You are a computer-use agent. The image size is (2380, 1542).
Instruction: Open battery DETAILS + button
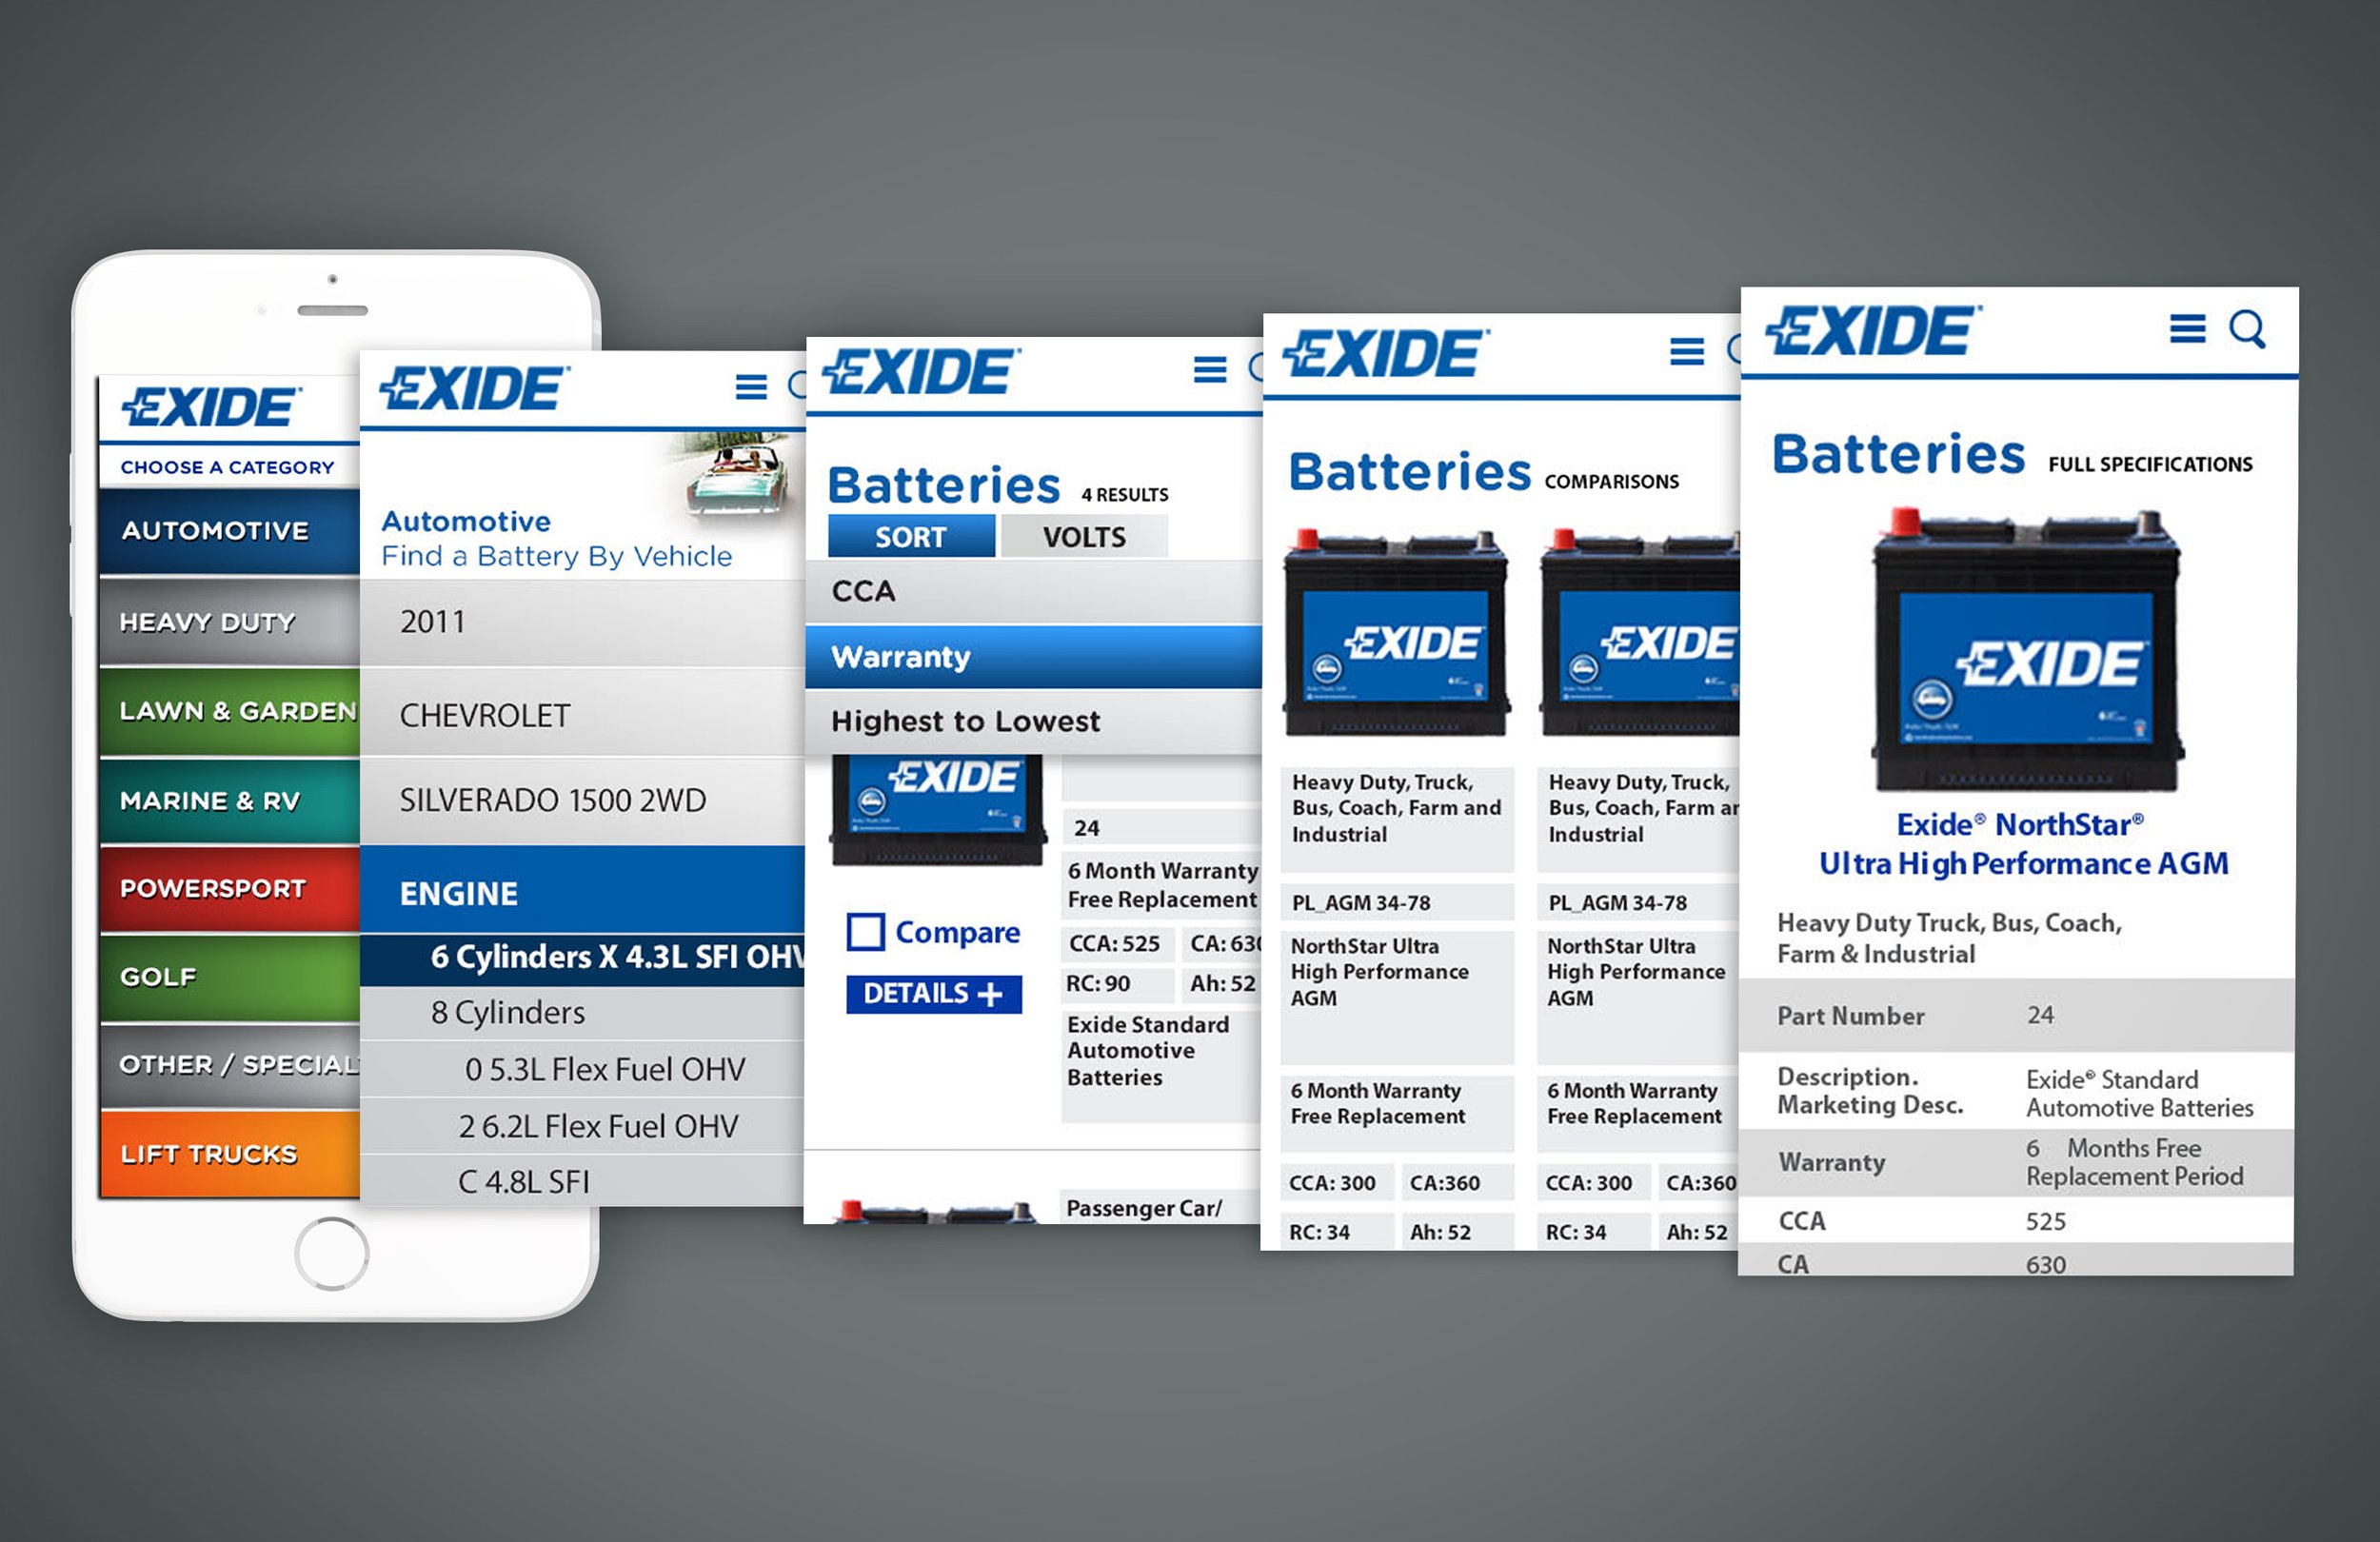pos(933,994)
